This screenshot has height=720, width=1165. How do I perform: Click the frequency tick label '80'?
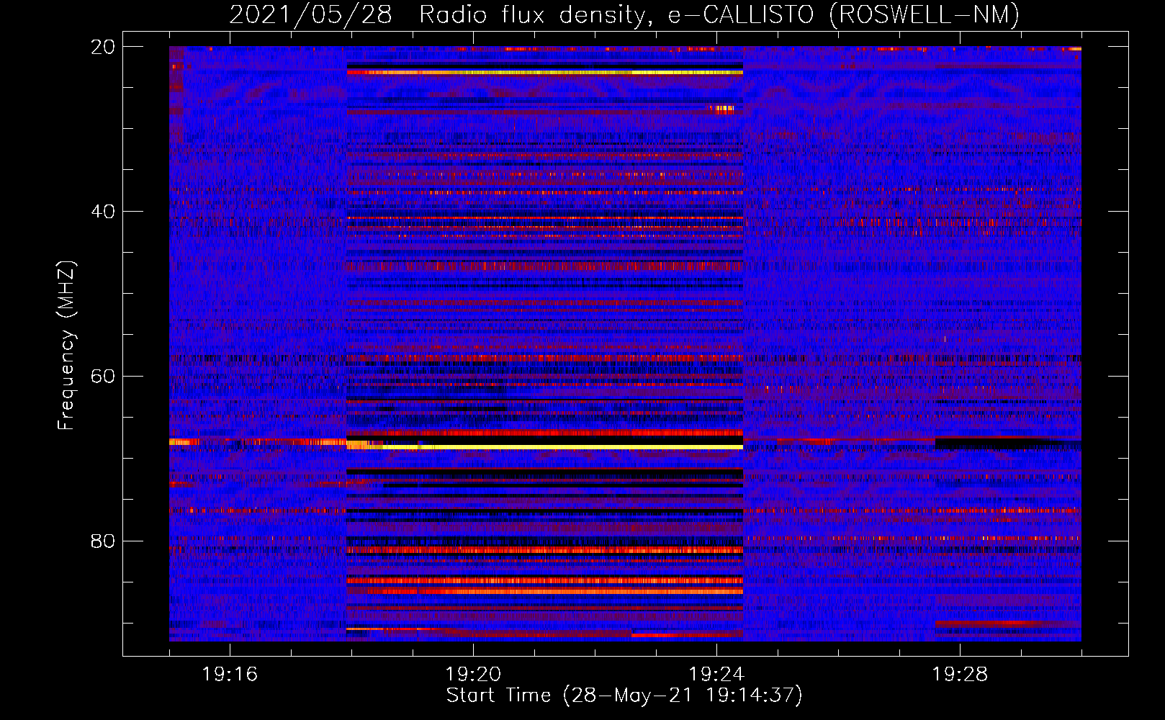click(103, 541)
